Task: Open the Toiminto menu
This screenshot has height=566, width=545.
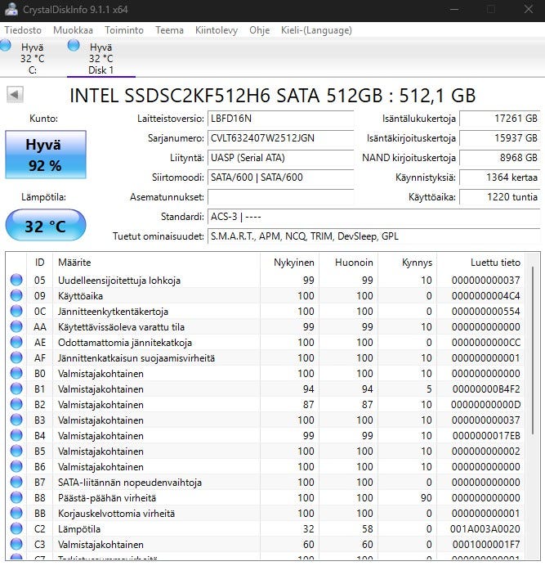Action: pyautogui.click(x=124, y=30)
